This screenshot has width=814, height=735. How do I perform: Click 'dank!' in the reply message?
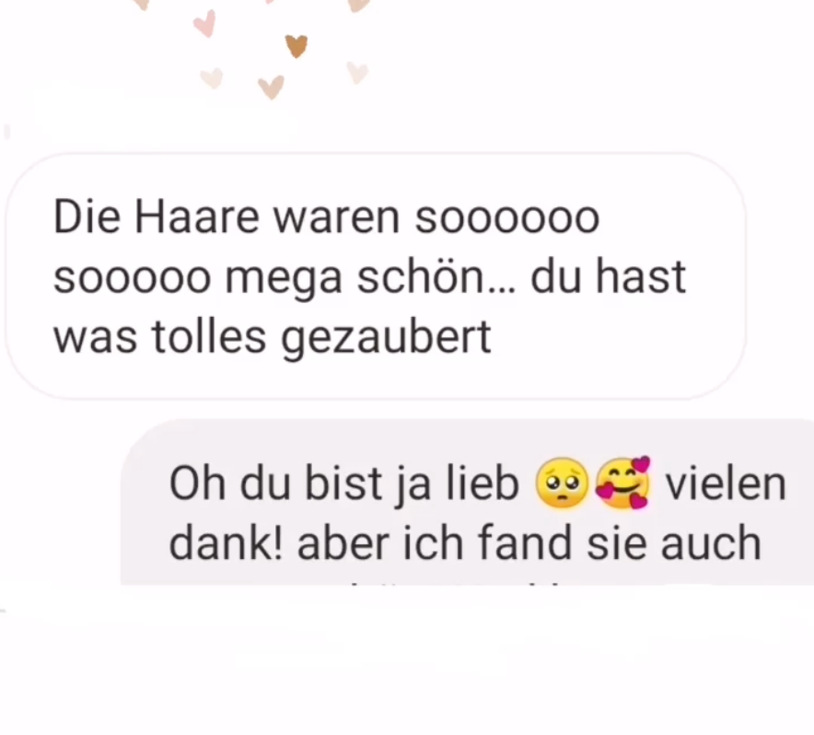click(227, 543)
